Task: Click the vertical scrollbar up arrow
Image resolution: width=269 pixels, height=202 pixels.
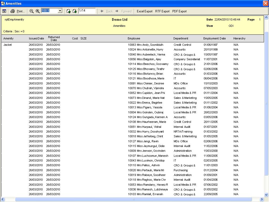Action: point(266,18)
